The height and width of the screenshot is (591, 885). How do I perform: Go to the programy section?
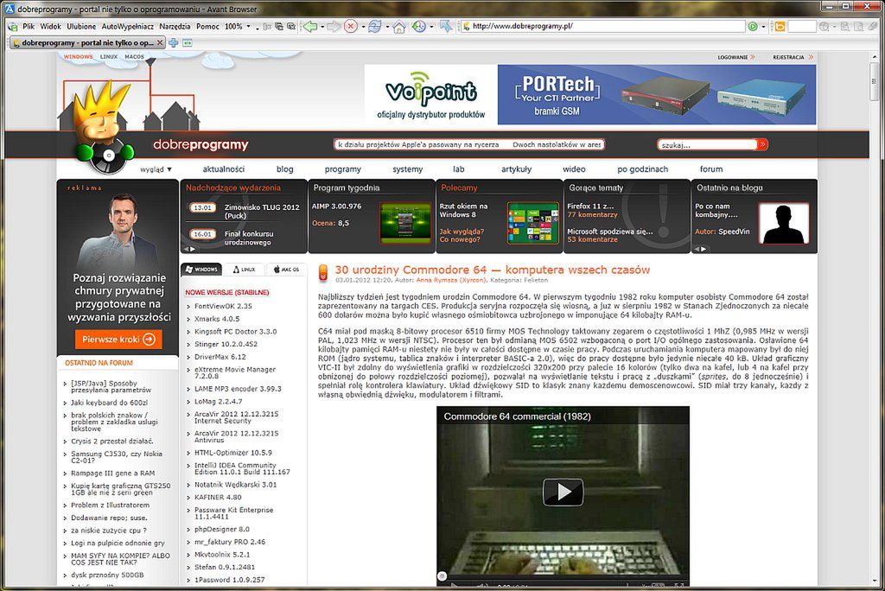[342, 168]
